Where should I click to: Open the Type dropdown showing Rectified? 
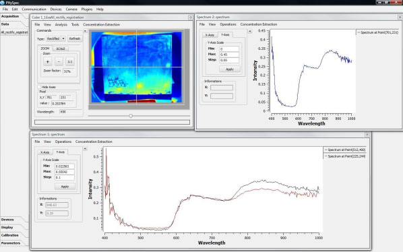[56, 38]
